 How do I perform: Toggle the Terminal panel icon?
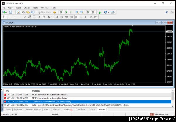33,12
